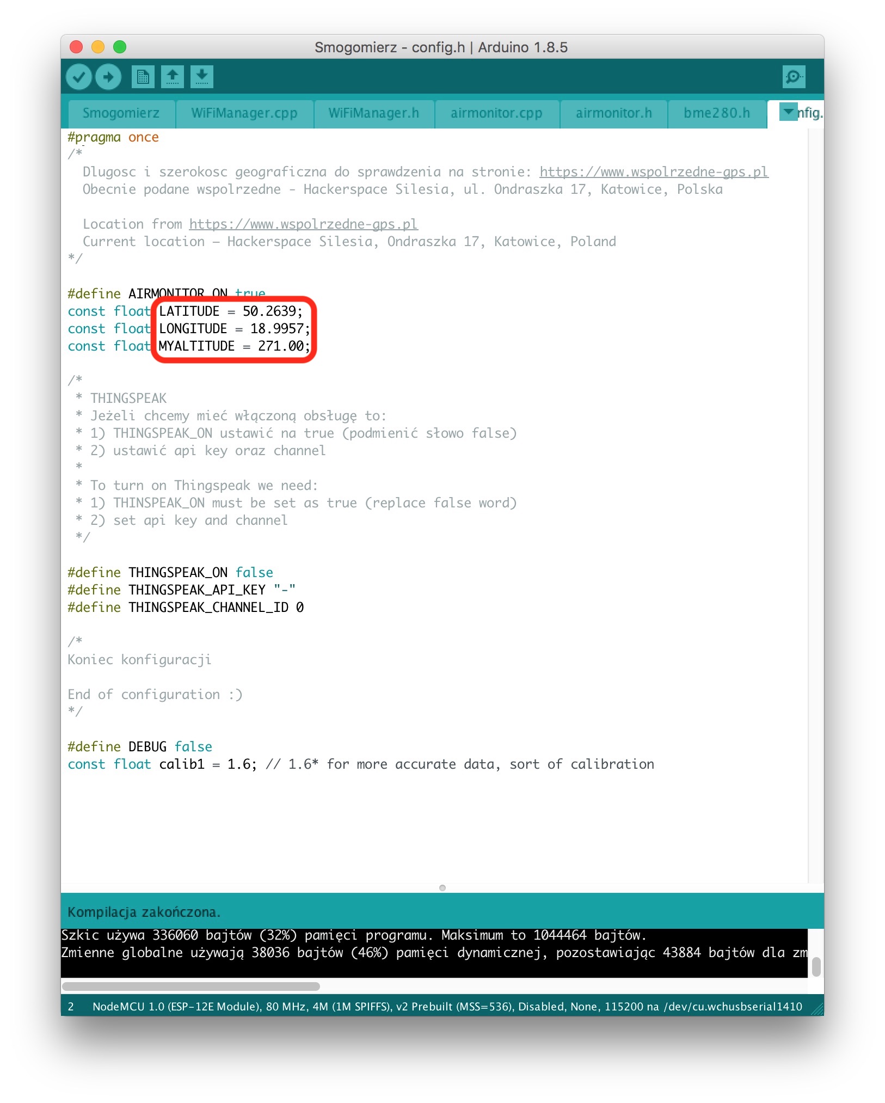Switch to the WiFiManager.cpp tab

pyautogui.click(x=244, y=113)
